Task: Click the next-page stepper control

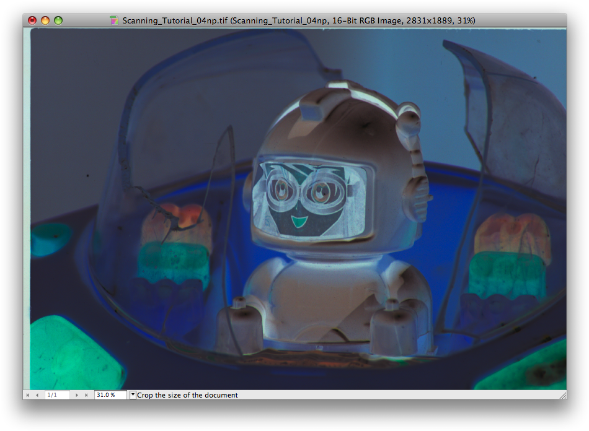Action: (x=76, y=394)
